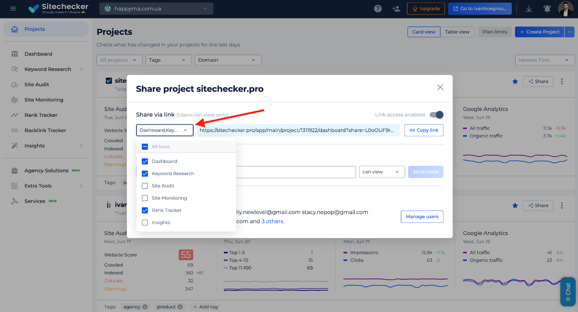Open Backlink Tracker in the sidebar
This screenshot has width=578, height=312.
click(x=46, y=130)
